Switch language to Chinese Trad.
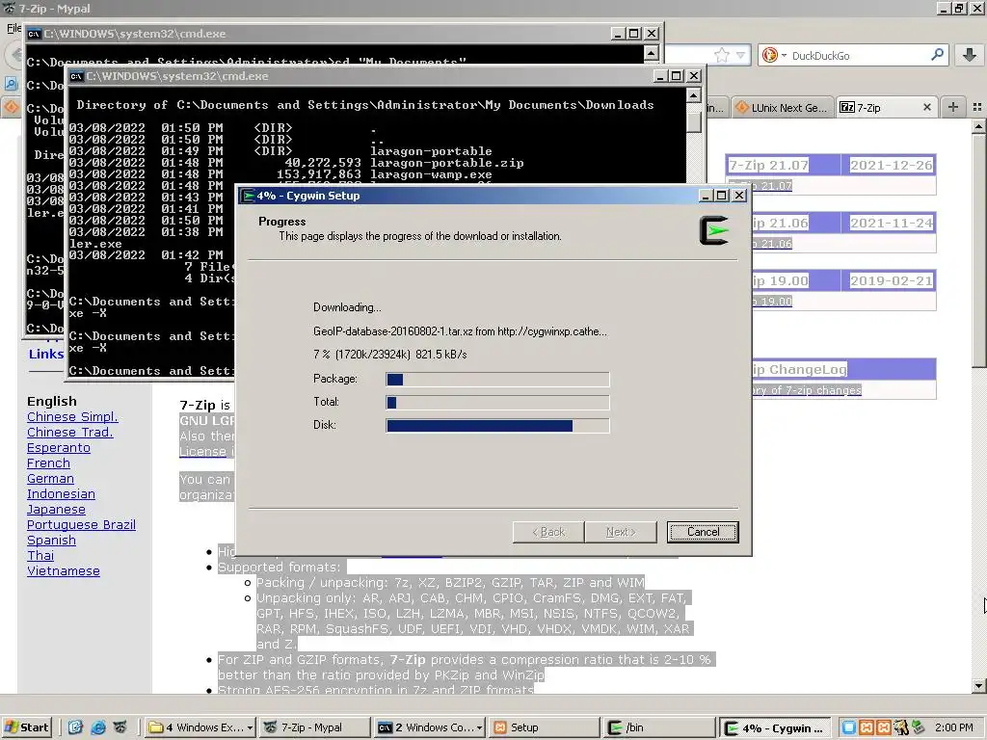Viewport: 987px width, 740px height. 69,433
